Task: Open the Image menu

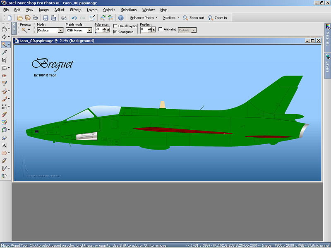Action: (x=44, y=10)
